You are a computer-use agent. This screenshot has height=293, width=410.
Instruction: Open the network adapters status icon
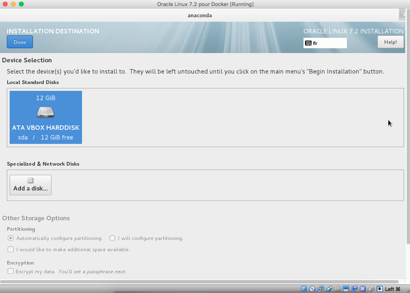click(x=320, y=289)
